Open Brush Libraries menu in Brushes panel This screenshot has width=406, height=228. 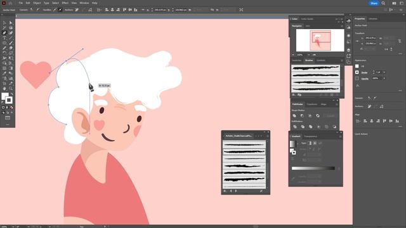tap(294, 95)
